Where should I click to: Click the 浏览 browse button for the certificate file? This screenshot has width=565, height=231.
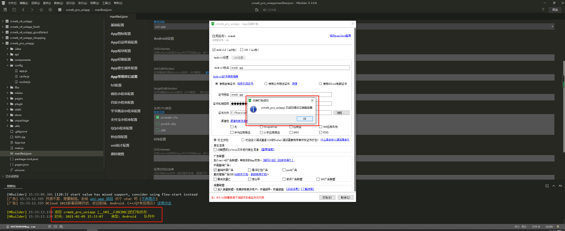click(x=342, y=112)
